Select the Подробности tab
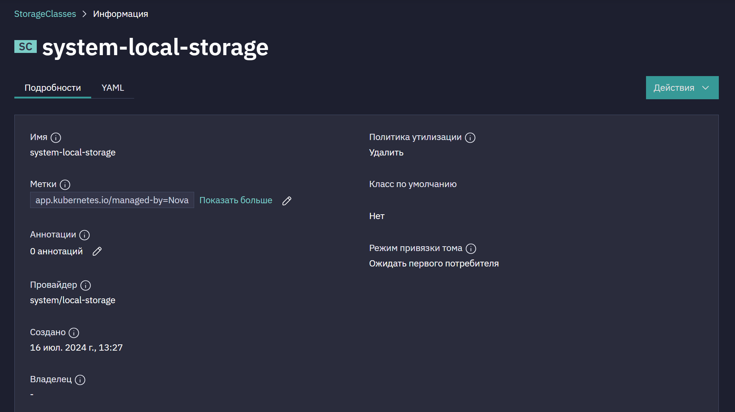Viewport: 735px width, 412px height. pos(53,88)
